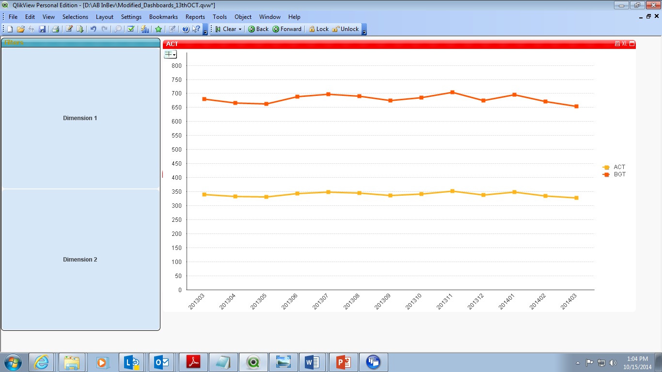Click the Save document toolbar icon
This screenshot has width=662, height=372.
(x=42, y=29)
